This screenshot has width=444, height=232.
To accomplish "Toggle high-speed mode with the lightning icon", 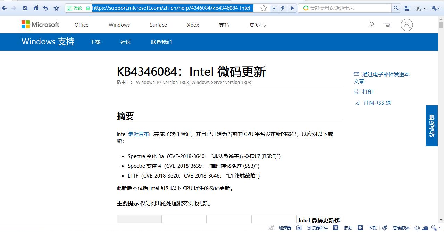I will point(282,8).
